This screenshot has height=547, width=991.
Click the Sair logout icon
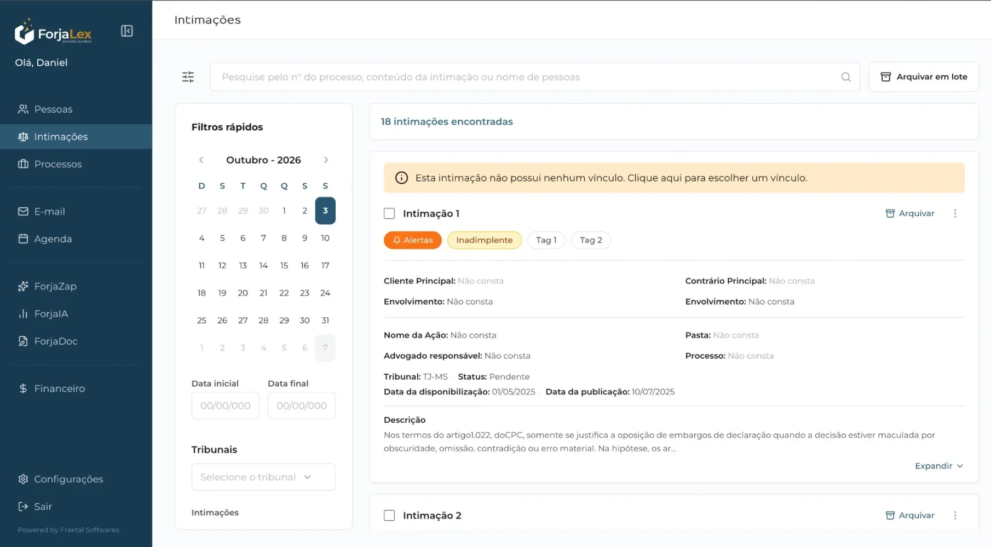[x=23, y=507]
